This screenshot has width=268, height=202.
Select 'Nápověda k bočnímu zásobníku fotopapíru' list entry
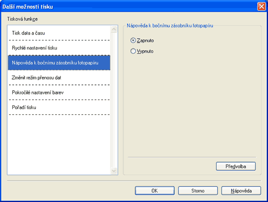point(59,63)
